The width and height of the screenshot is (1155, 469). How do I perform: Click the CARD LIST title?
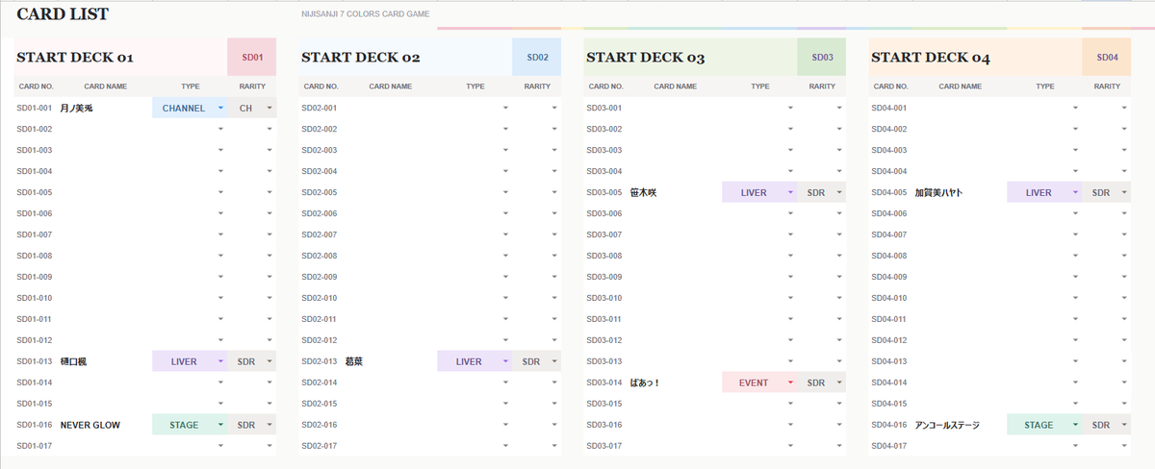[63, 13]
